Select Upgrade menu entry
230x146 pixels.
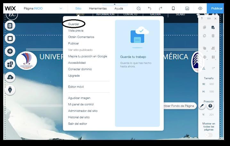click(x=74, y=76)
